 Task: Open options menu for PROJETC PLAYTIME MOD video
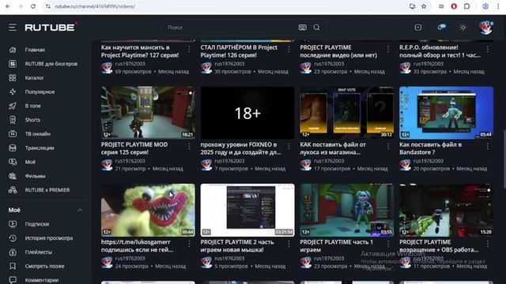190,147
